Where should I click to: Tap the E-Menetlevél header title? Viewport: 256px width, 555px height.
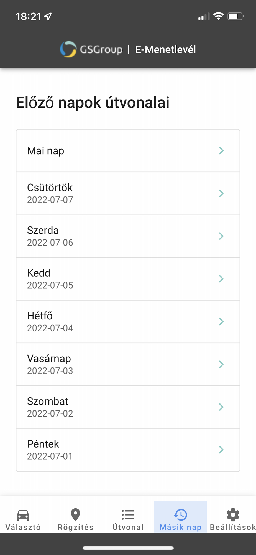click(165, 50)
